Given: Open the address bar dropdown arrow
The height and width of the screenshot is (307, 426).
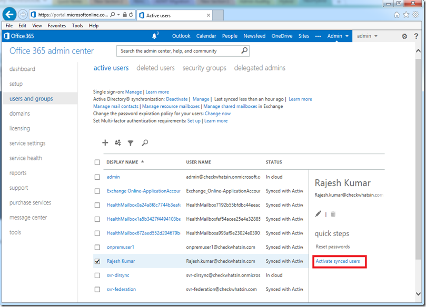Looking at the screenshot, I should [118, 15].
